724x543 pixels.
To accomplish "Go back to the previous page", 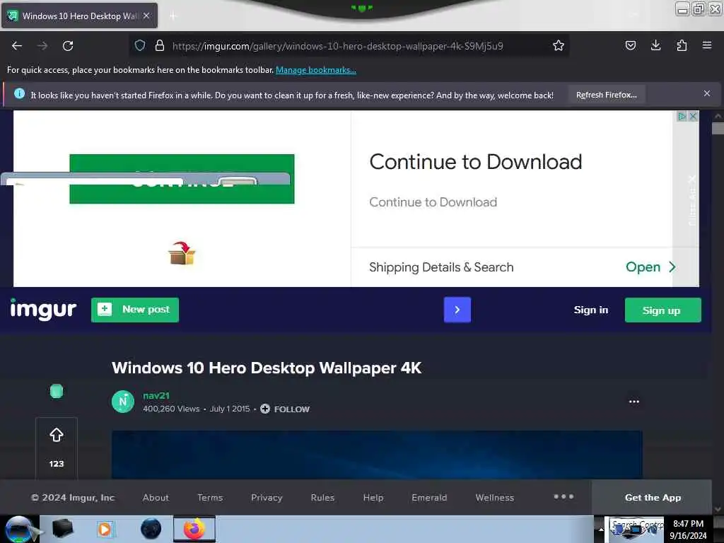I will click(17, 46).
